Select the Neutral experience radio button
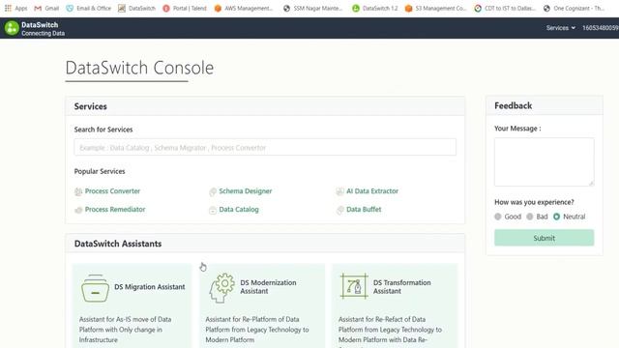This screenshot has height=348, width=619. pos(557,217)
